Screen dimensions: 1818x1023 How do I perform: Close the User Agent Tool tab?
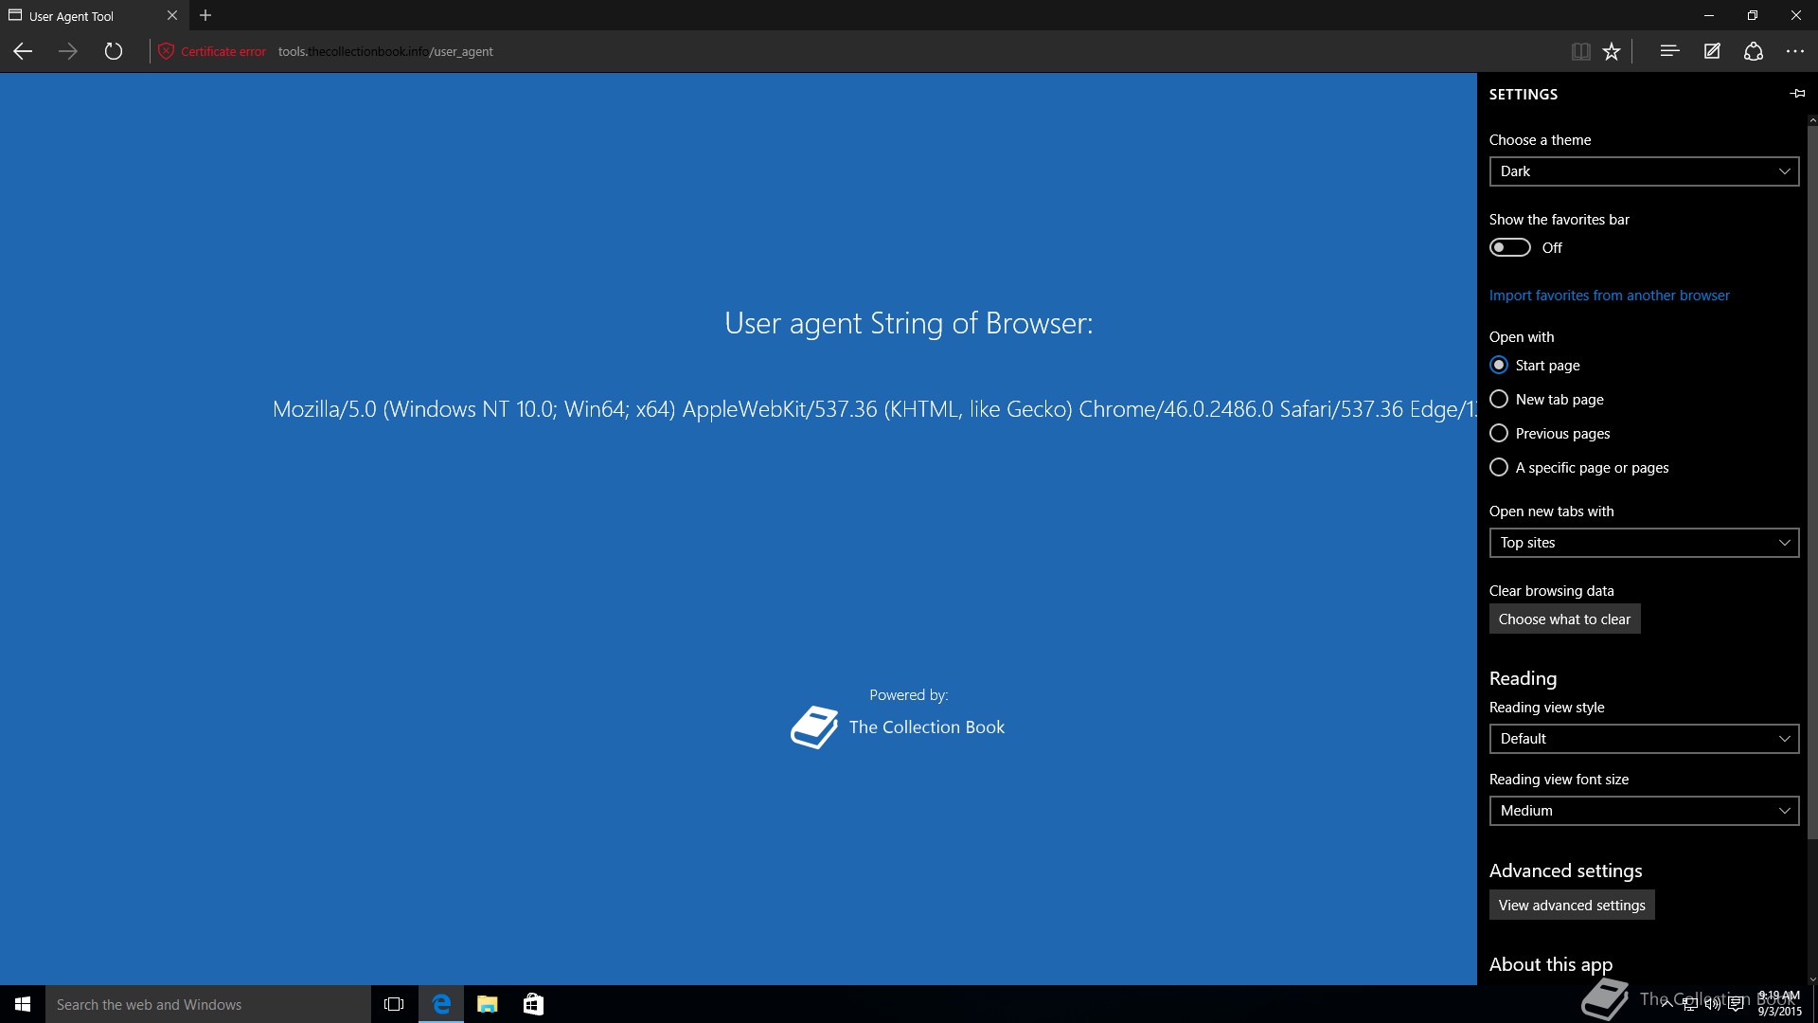pyautogui.click(x=171, y=15)
